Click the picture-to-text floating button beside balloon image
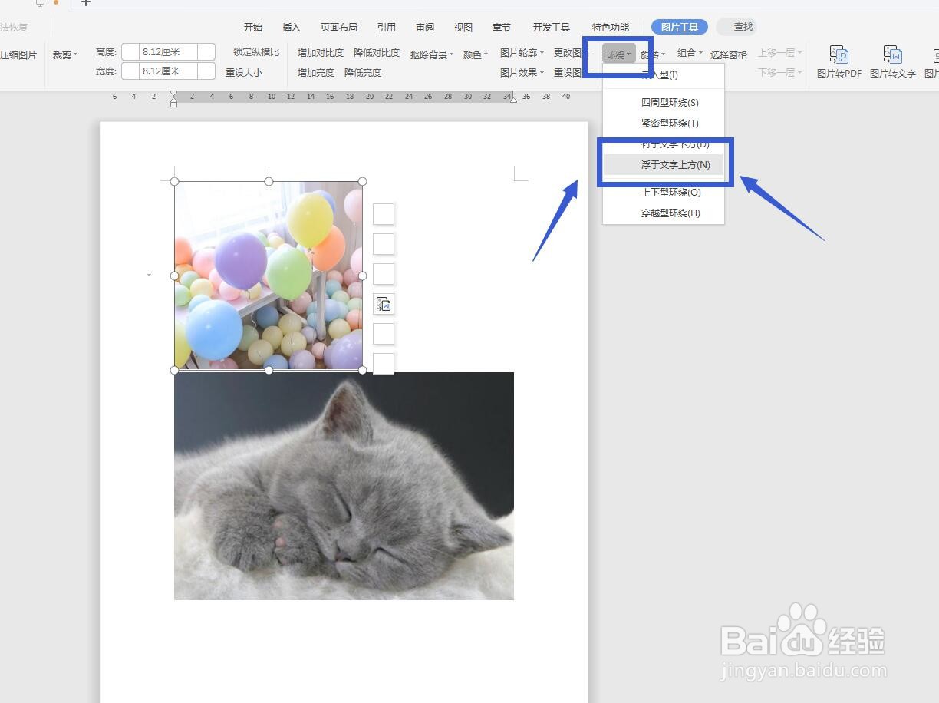Image resolution: width=939 pixels, height=703 pixels. (384, 304)
